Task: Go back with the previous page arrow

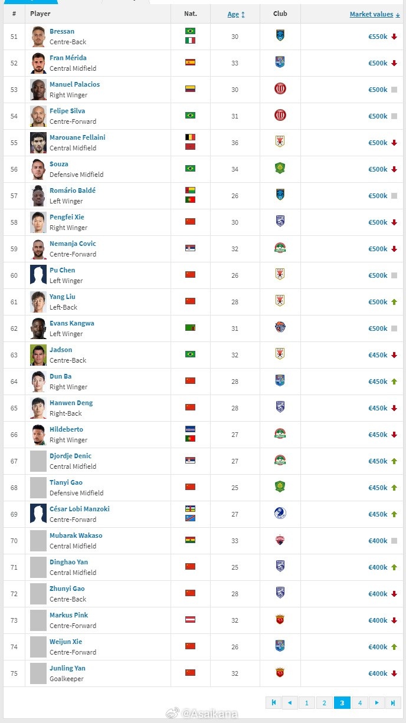Action: [x=290, y=702]
